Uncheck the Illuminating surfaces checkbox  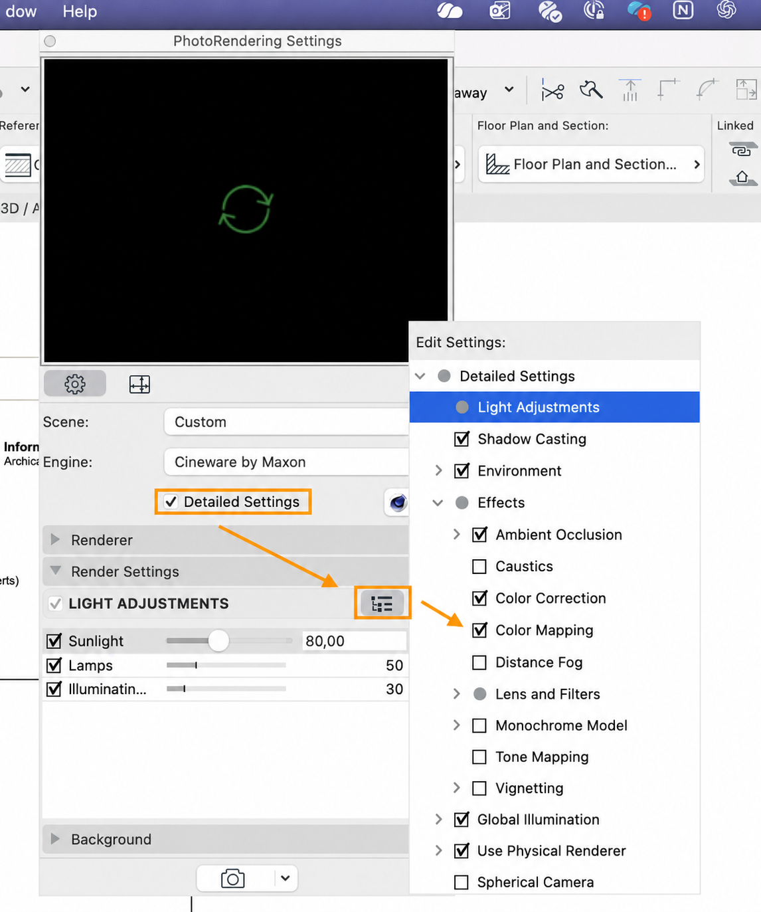pos(54,689)
